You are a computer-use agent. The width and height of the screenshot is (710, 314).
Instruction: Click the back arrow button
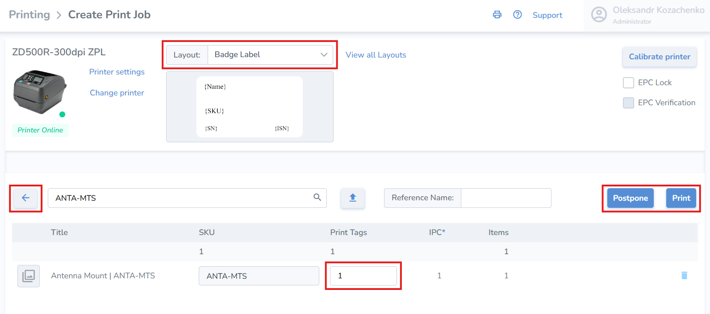click(x=26, y=198)
